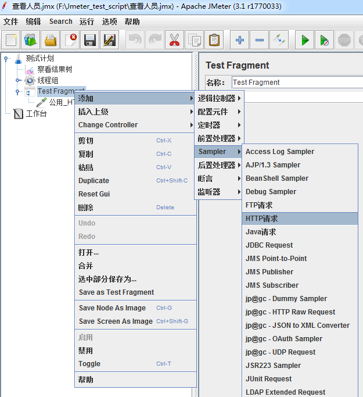Click the Test Fragment node icon
This screenshot has height=397, width=363.
(x=30, y=92)
